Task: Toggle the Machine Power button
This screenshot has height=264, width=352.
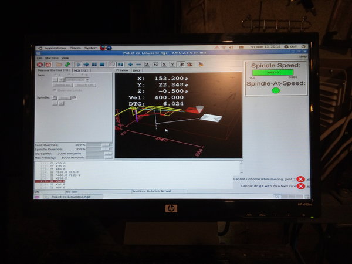Action: [48, 65]
